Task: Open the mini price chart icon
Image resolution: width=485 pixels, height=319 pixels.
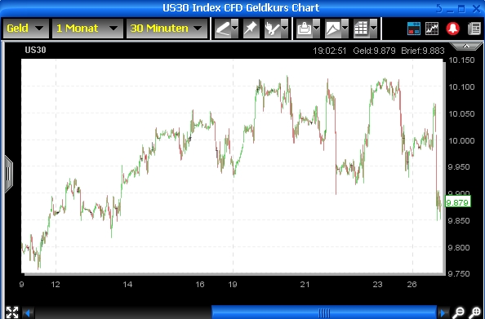Action: (x=432, y=29)
